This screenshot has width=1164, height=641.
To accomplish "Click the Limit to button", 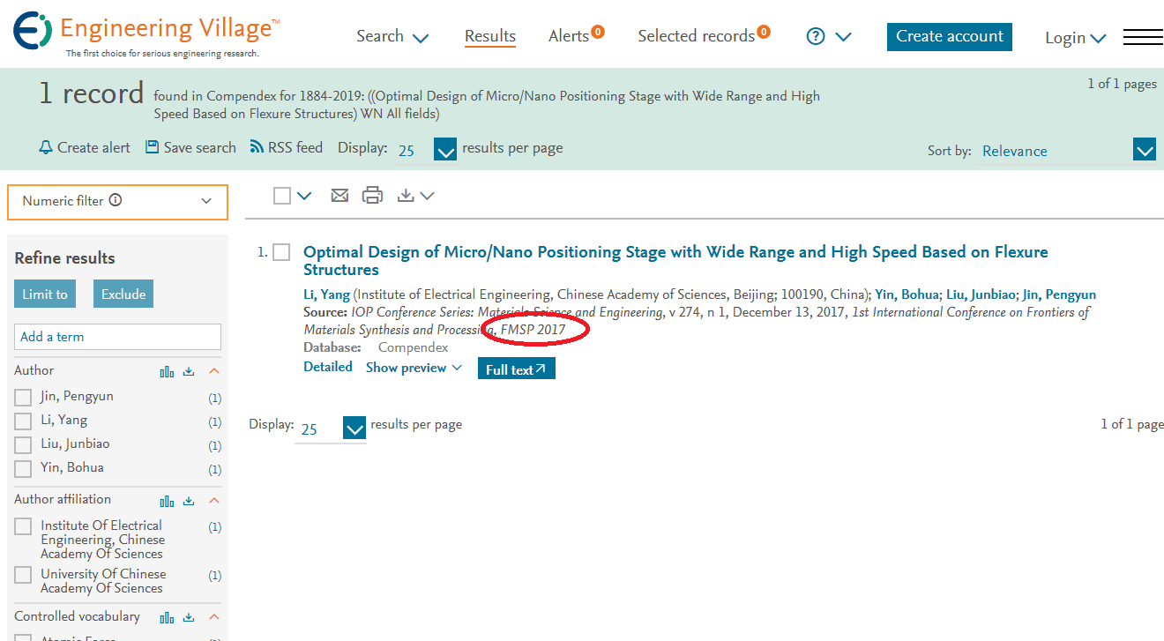I will coord(45,294).
